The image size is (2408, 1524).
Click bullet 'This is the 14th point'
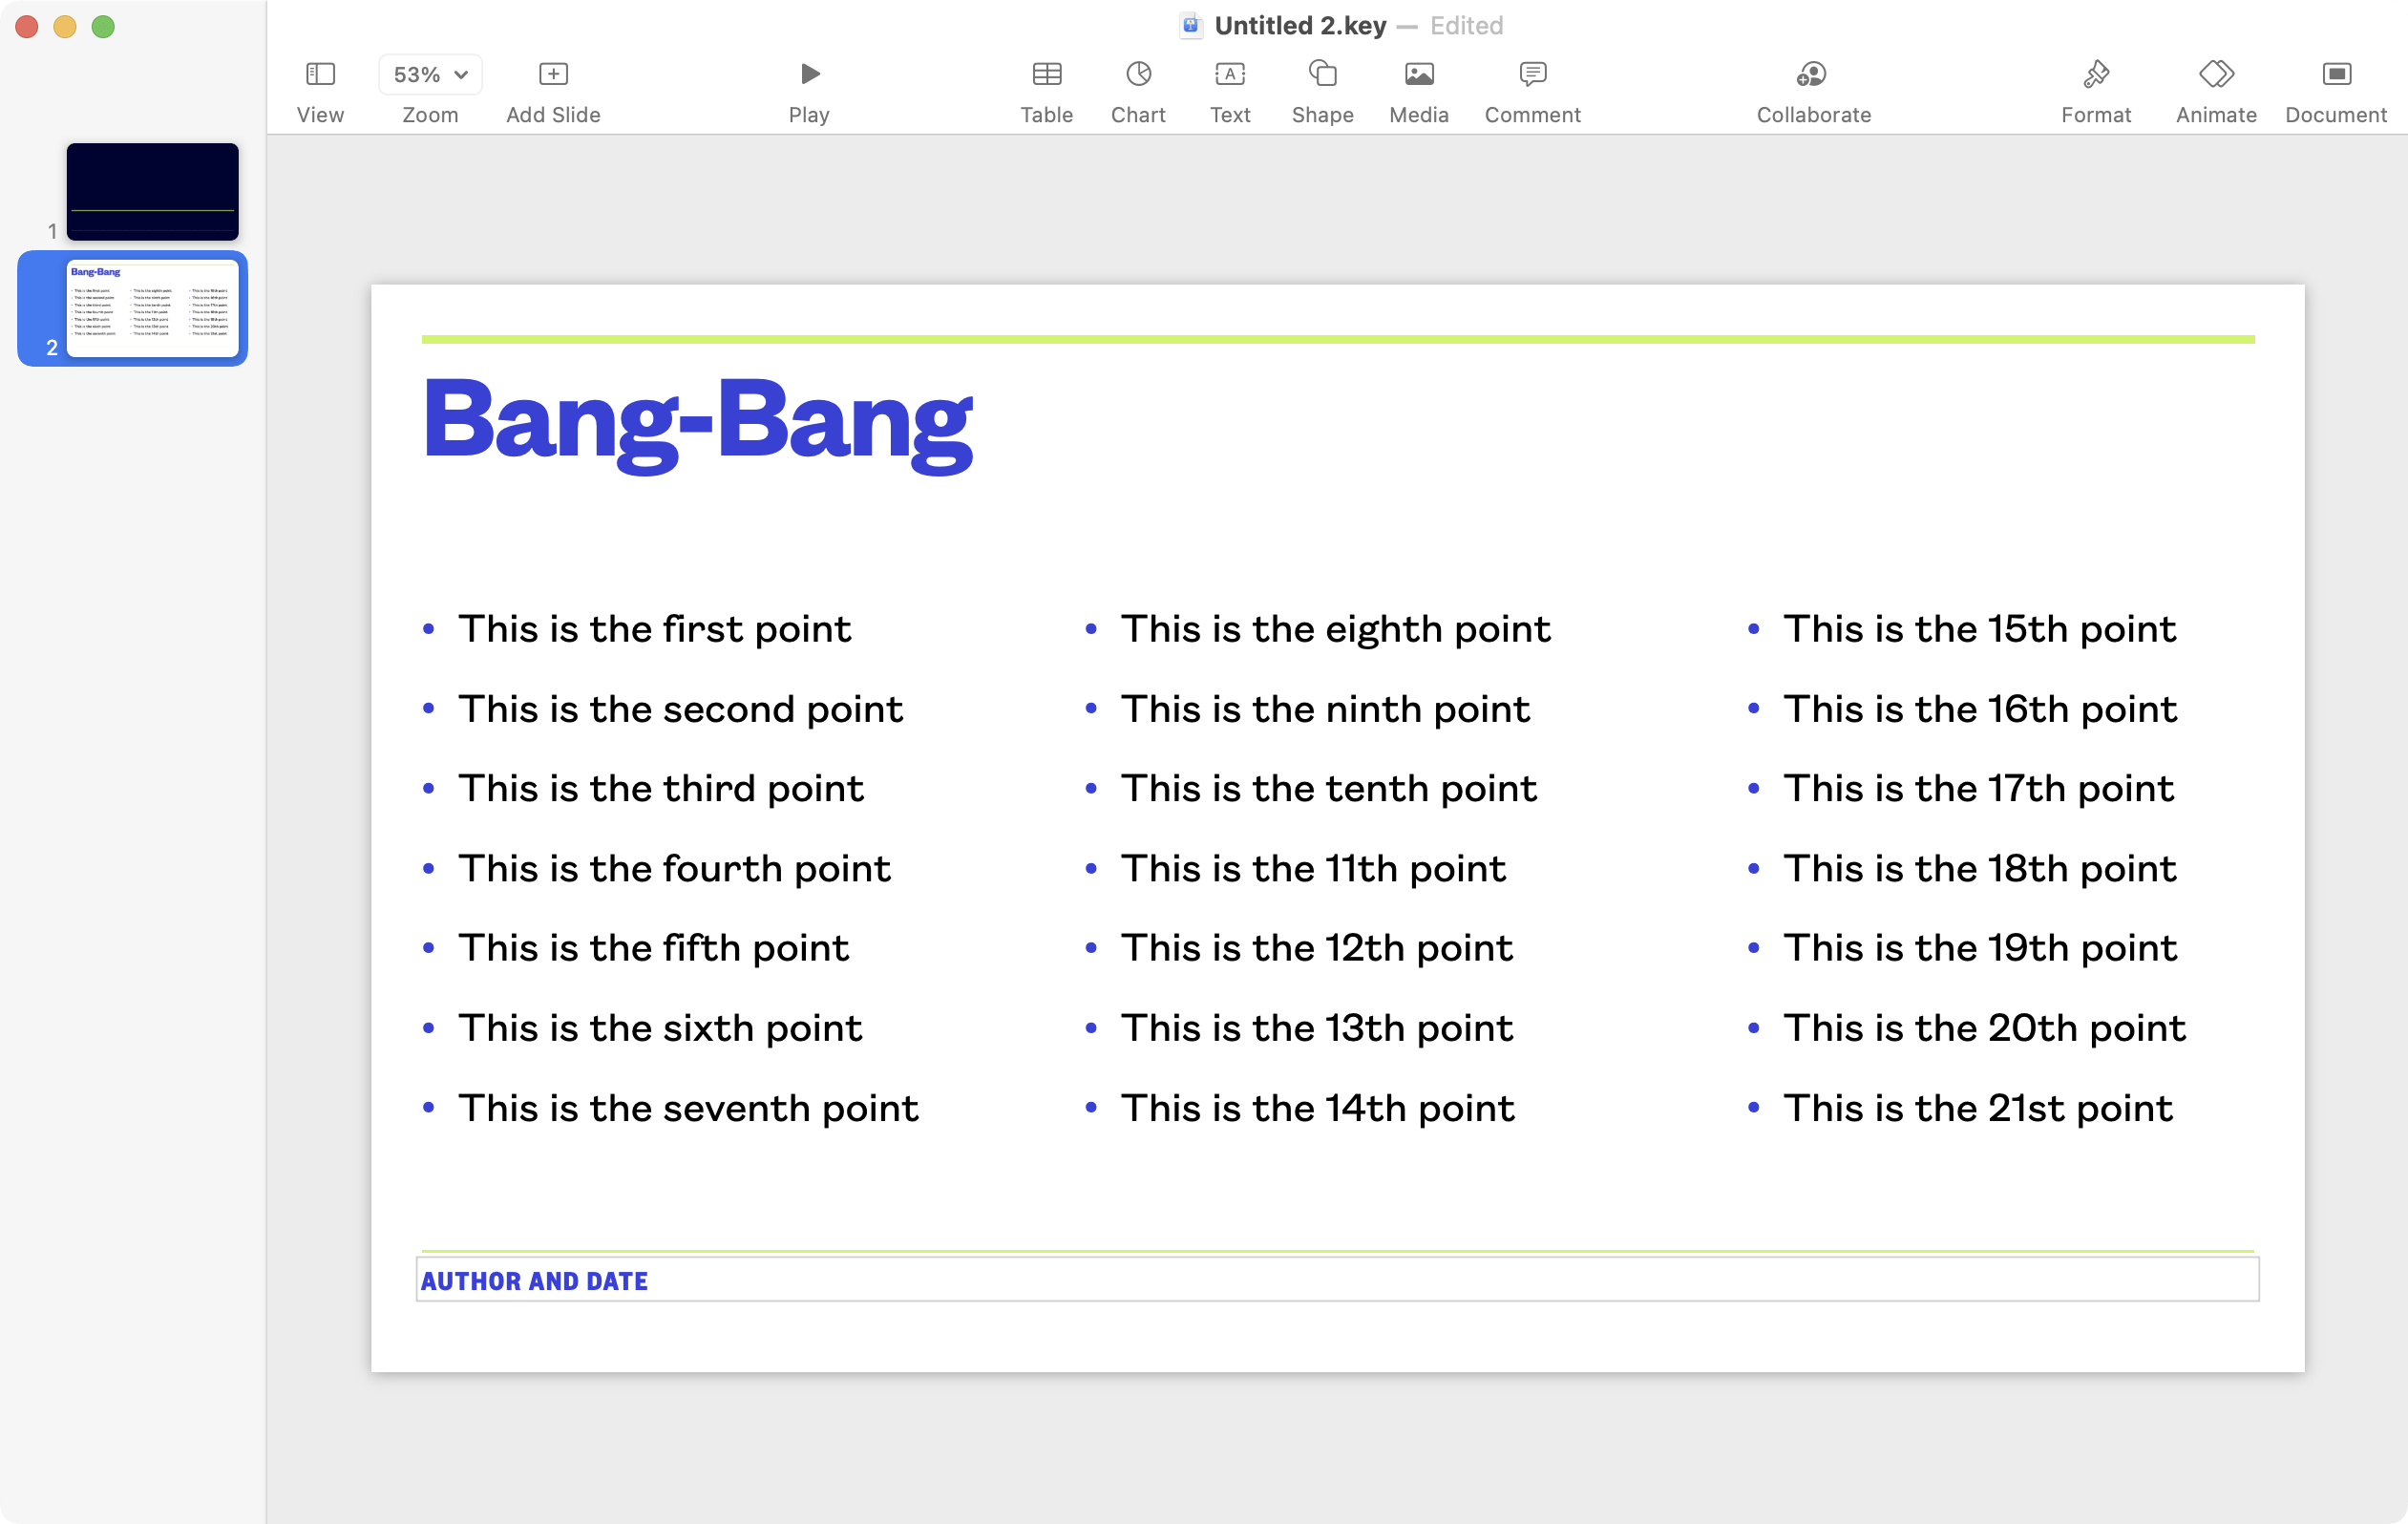pyautogui.click(x=1318, y=1108)
